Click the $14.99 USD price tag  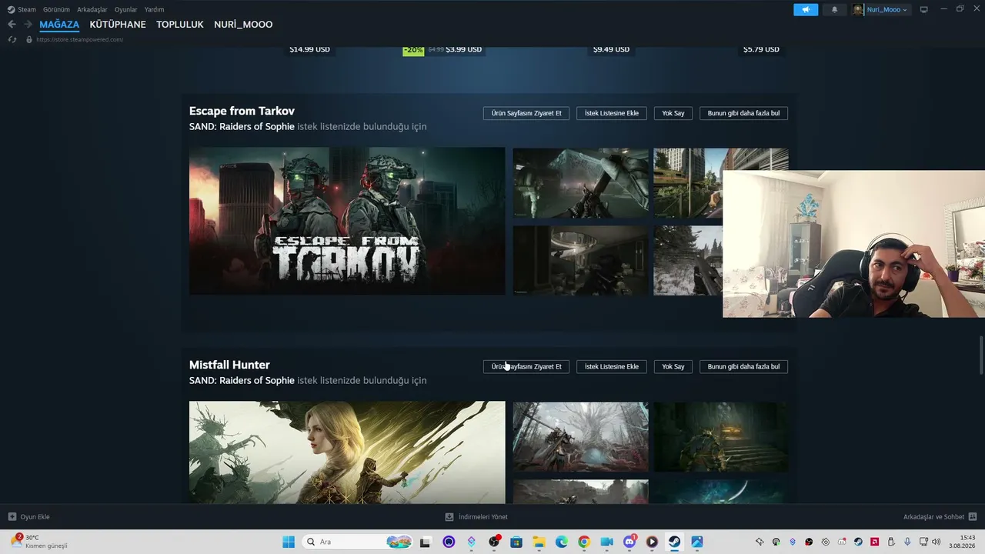pyautogui.click(x=309, y=49)
